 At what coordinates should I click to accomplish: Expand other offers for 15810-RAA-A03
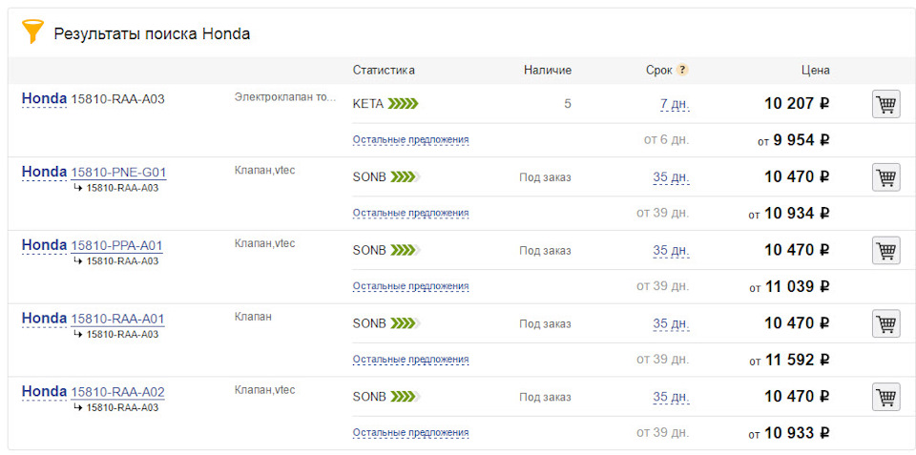(410, 140)
